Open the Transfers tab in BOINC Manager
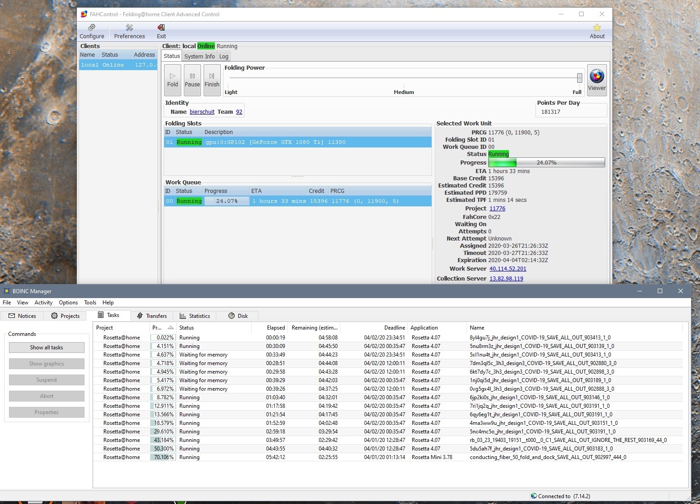 [152, 316]
